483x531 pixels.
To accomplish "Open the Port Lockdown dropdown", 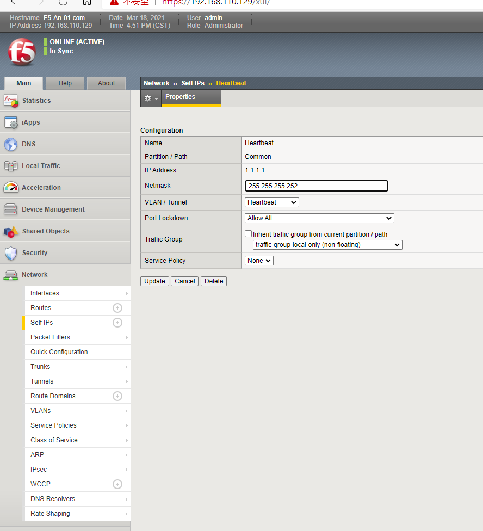I will (x=319, y=218).
